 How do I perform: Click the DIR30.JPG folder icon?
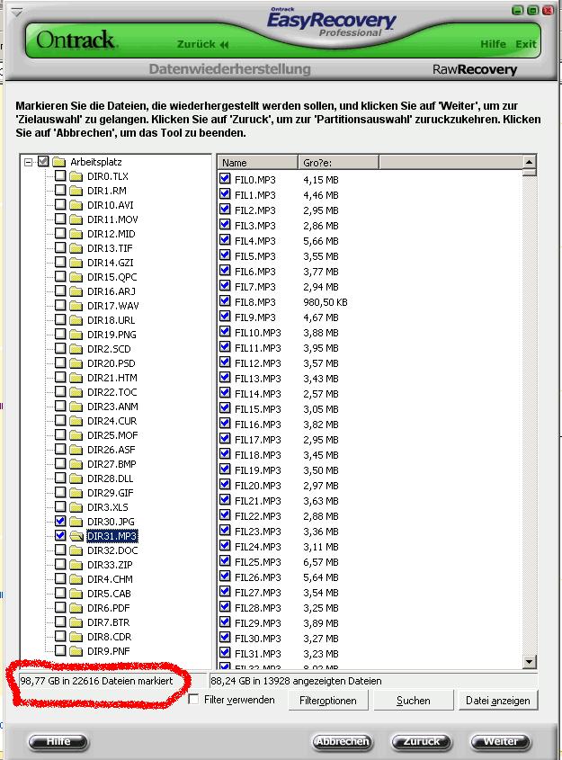pyautogui.click(x=76, y=522)
